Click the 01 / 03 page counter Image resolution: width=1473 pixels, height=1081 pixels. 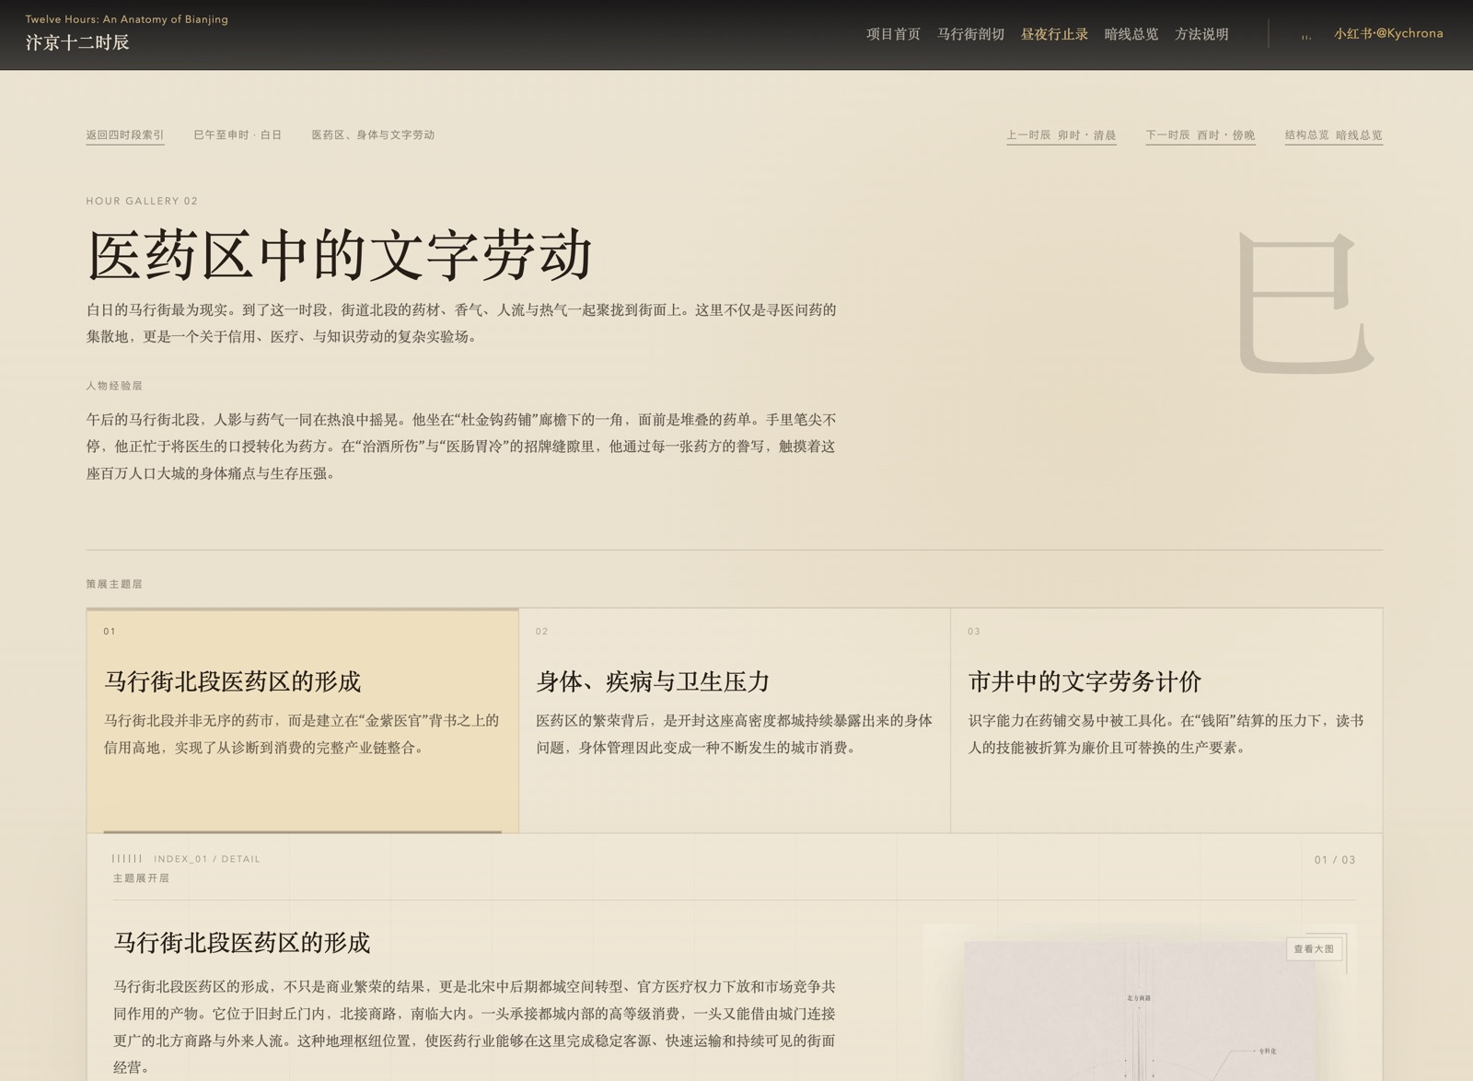1335,860
